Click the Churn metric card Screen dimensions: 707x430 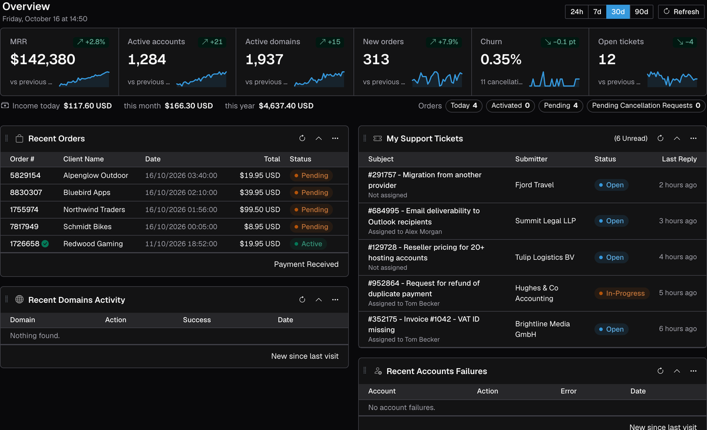530,62
